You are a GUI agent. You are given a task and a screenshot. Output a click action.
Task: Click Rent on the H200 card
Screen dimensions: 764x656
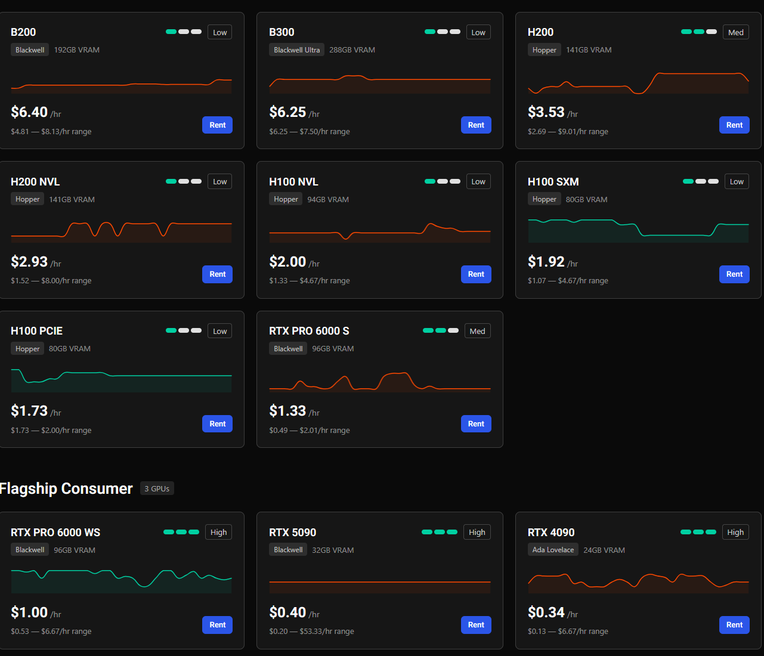[734, 125]
